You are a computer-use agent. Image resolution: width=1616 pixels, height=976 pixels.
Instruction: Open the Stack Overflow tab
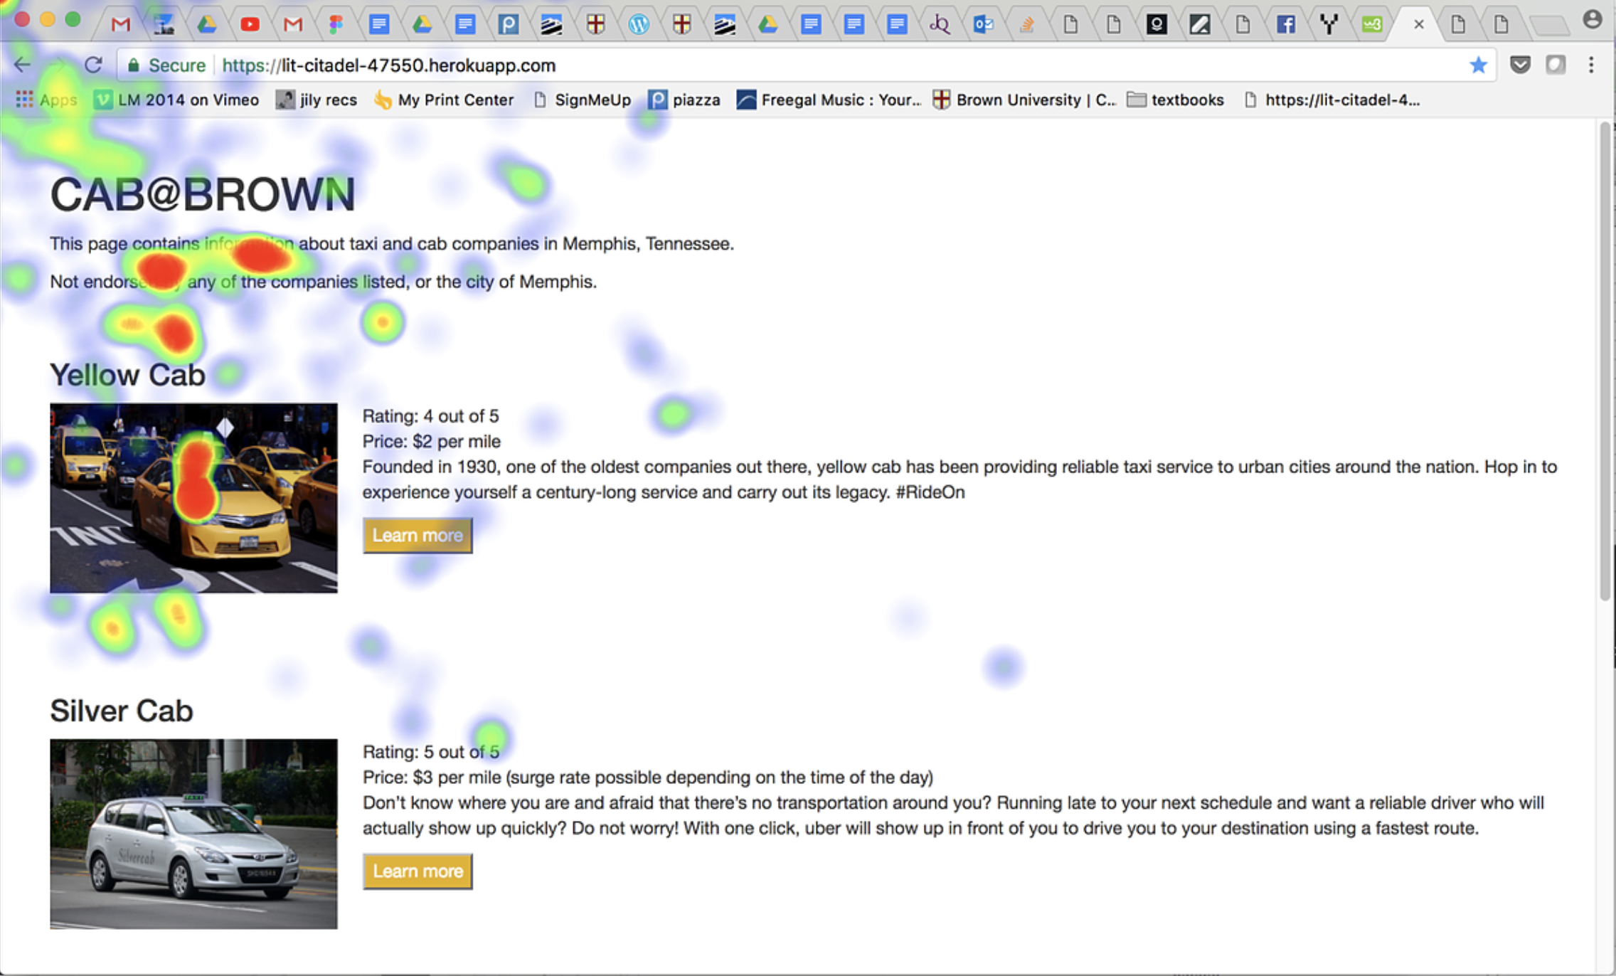pos(1026,24)
